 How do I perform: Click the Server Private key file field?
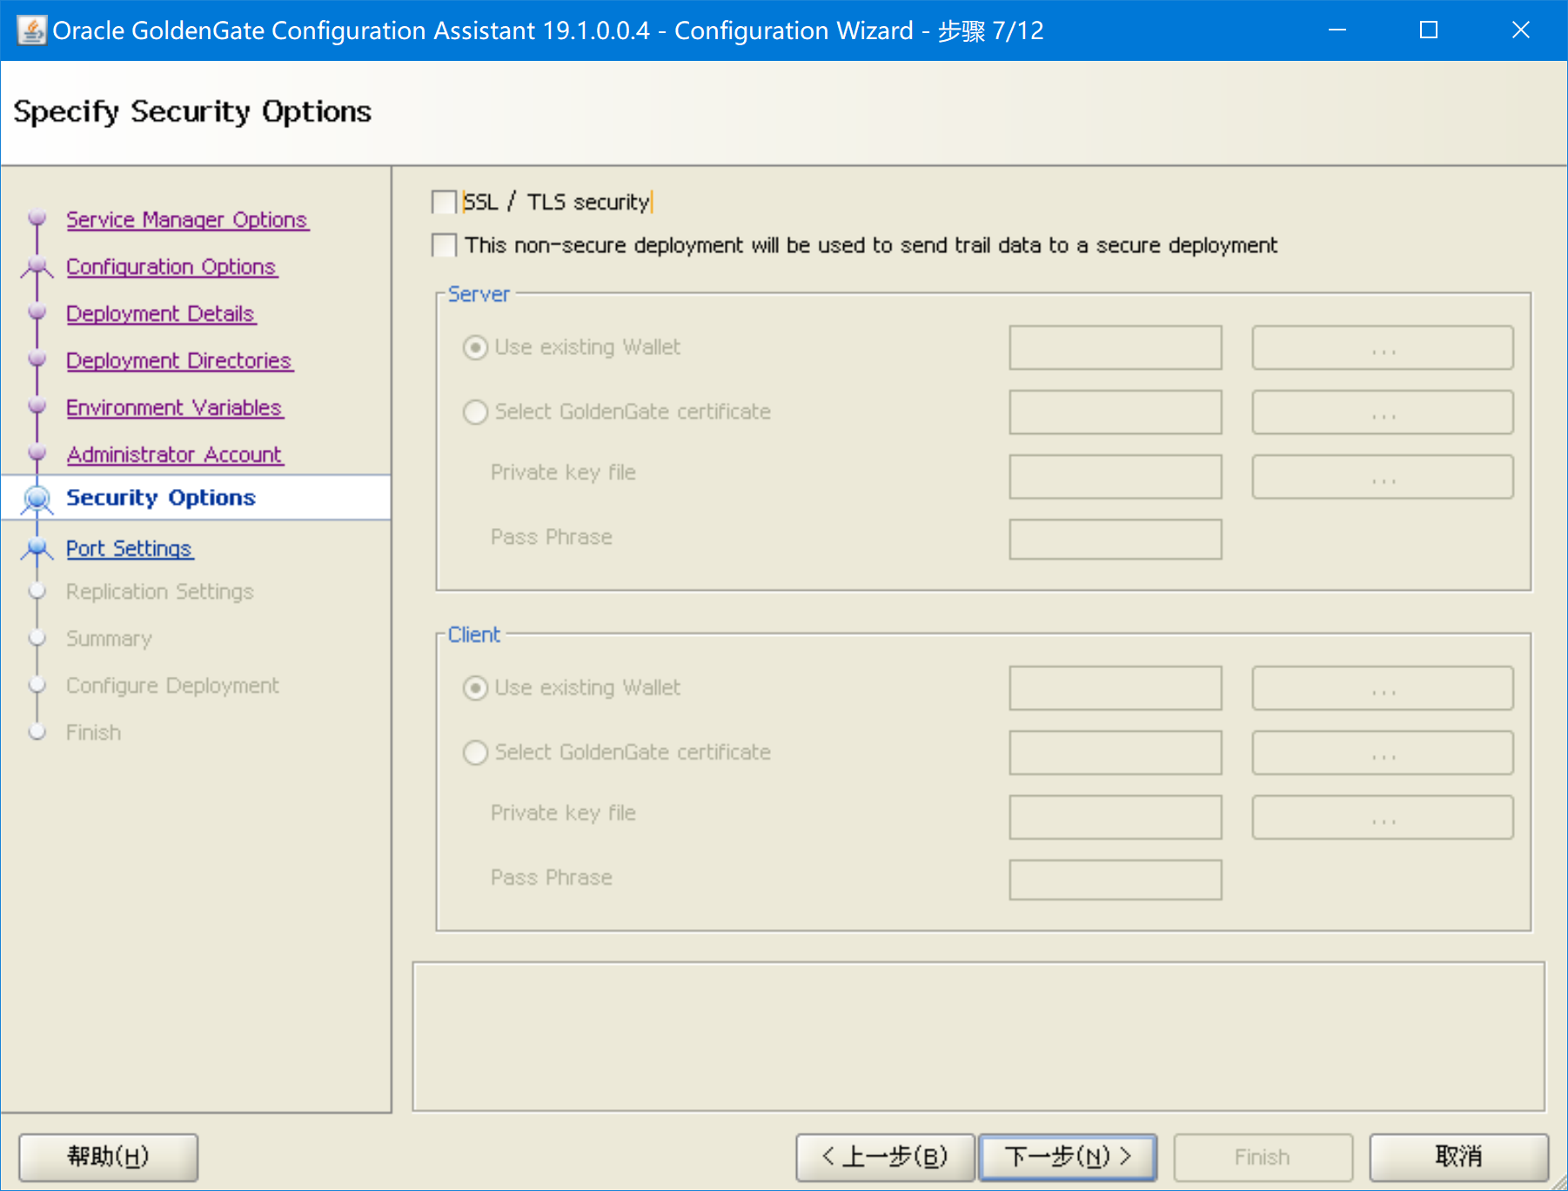1116,476
